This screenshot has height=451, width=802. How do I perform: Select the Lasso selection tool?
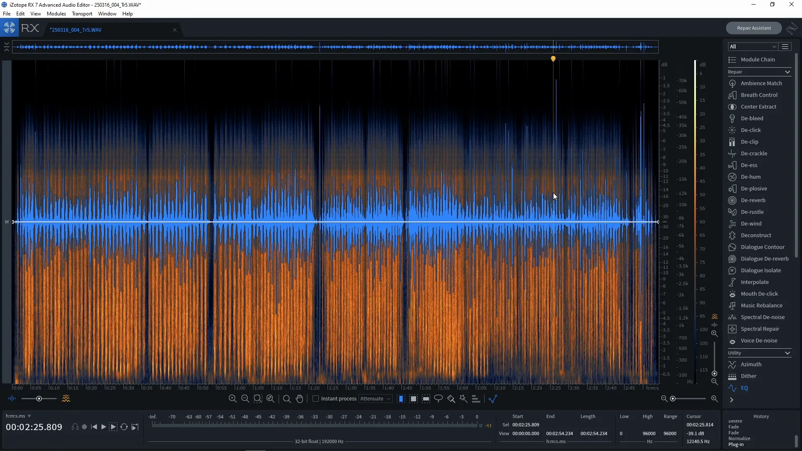point(438,399)
